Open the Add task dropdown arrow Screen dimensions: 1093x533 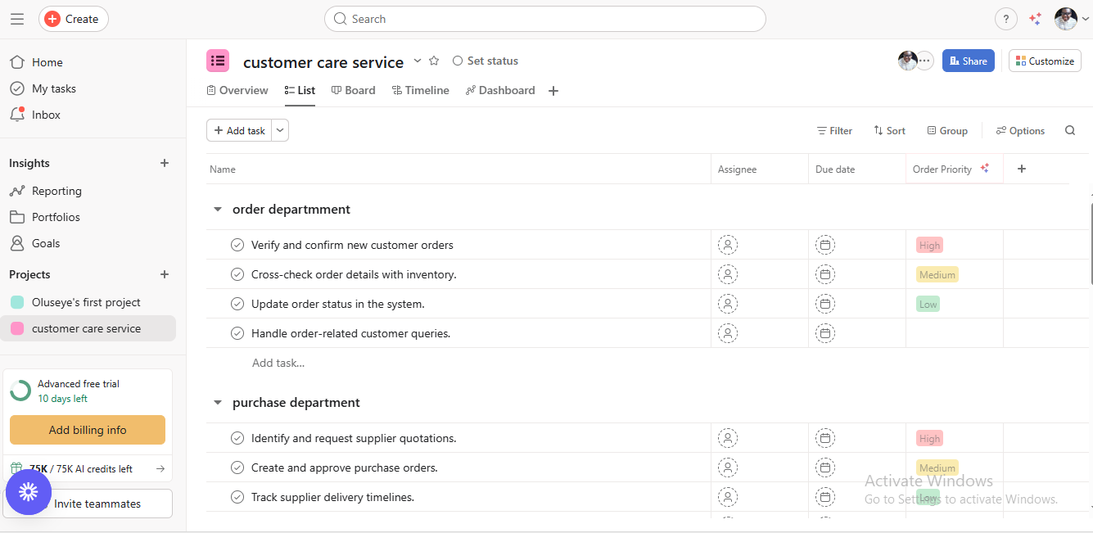pos(280,130)
